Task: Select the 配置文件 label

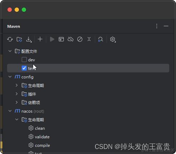Action: tap(29, 51)
